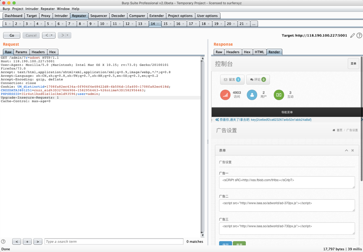This screenshot has width=363, height=252.
Task: Click the 广告一 ad script textarea
Action: point(287,182)
